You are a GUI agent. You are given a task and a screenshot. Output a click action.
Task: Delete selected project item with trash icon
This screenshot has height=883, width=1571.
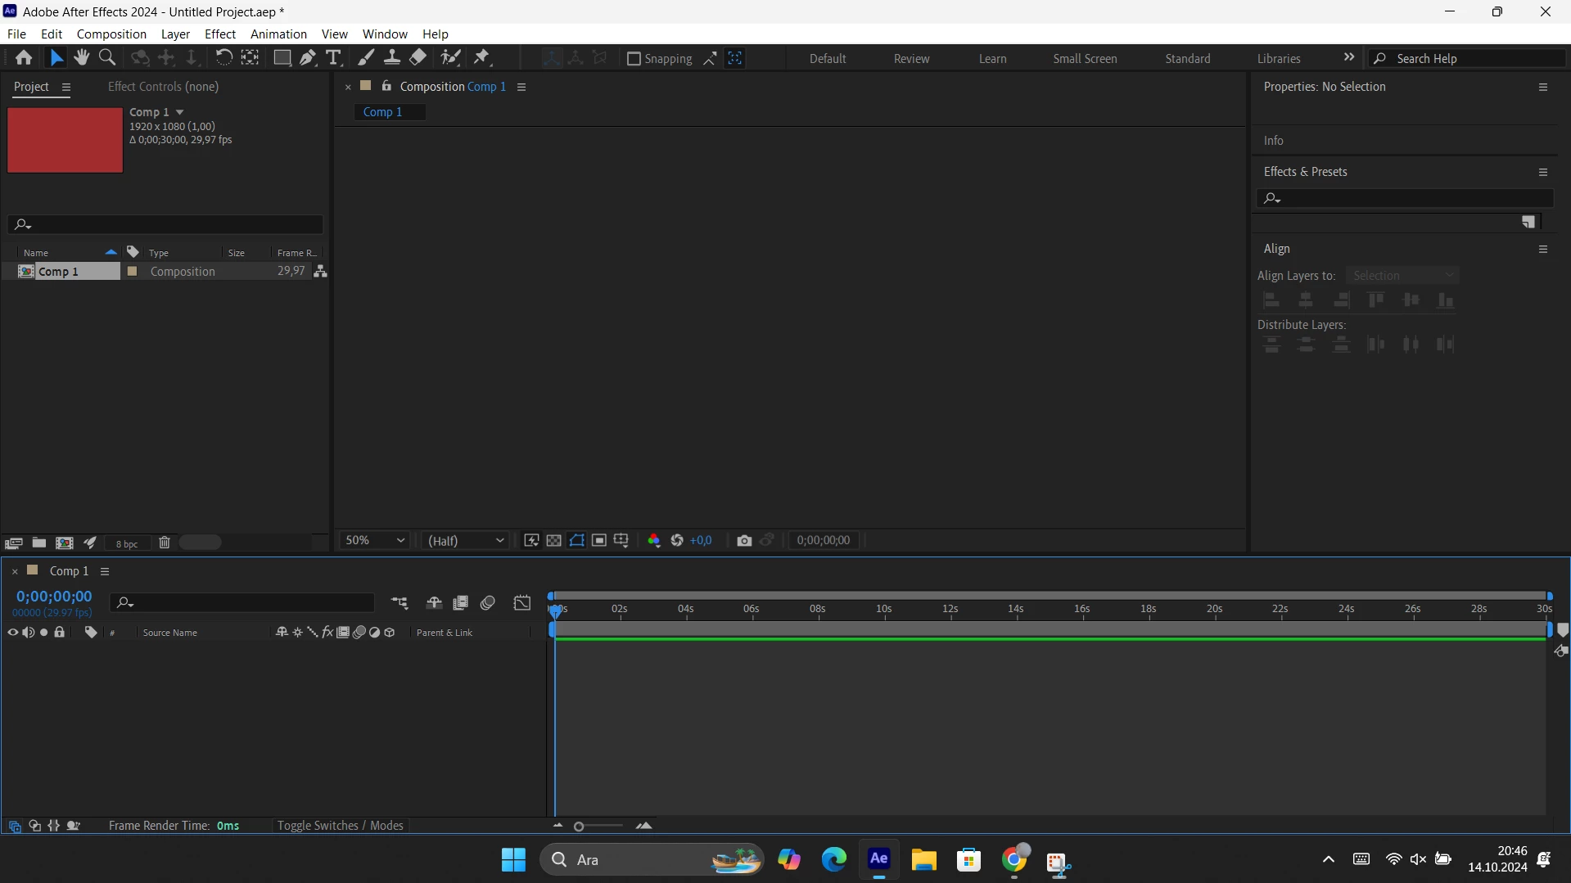(165, 543)
